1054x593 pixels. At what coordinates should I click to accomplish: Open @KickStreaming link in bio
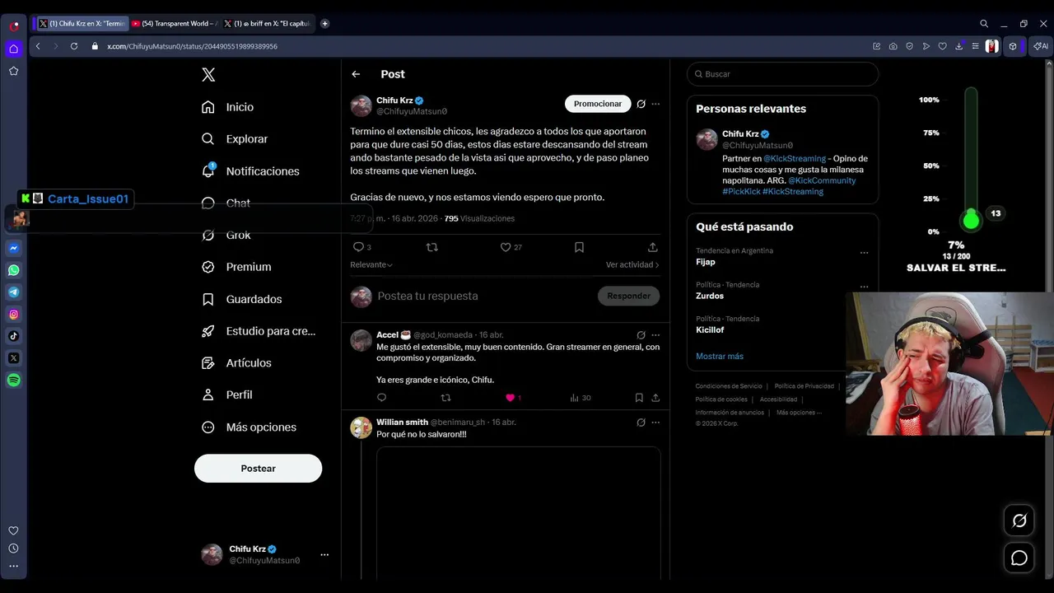(795, 158)
